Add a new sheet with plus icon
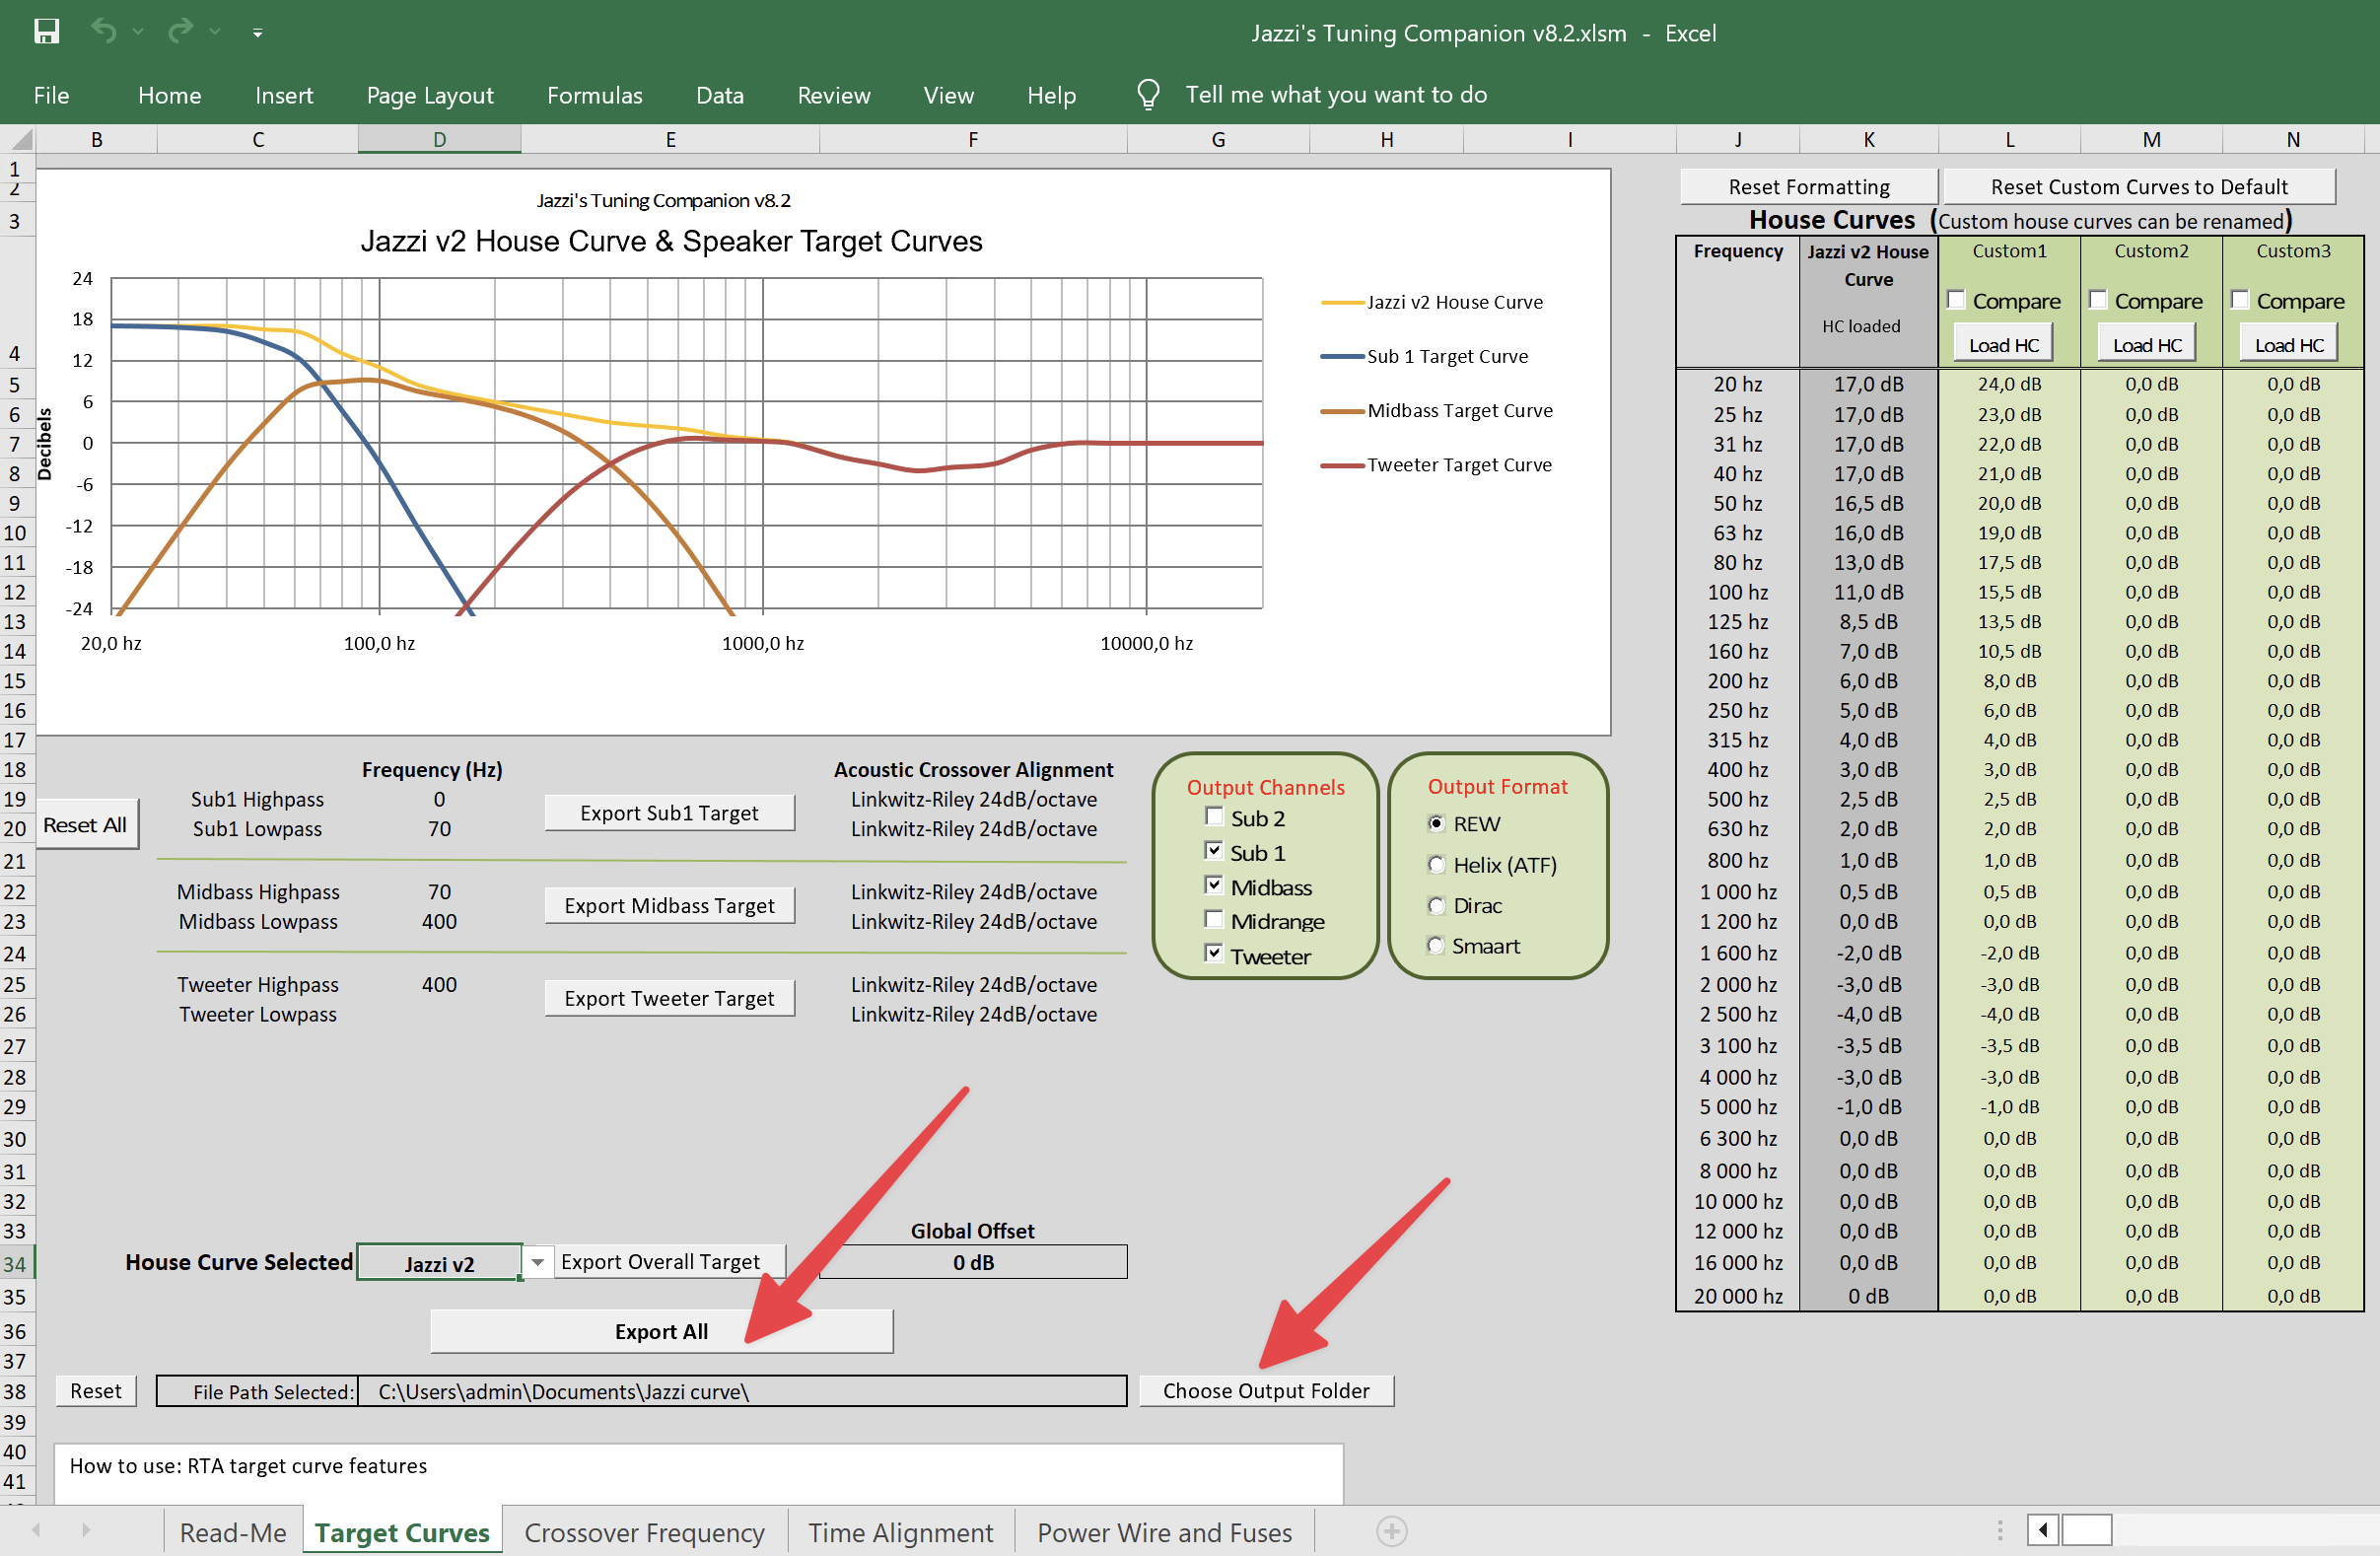Viewport: 2380px width, 1556px height. tap(1391, 1531)
